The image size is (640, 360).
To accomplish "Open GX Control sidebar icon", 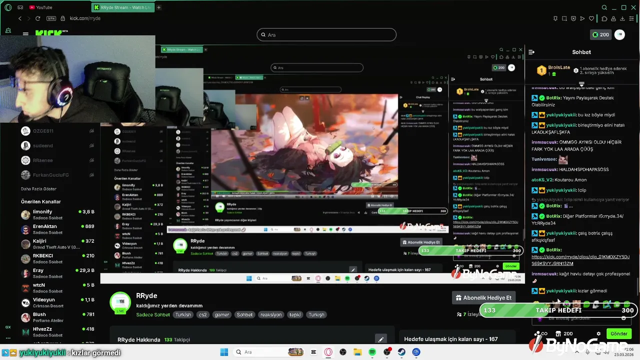I will 8,327.
